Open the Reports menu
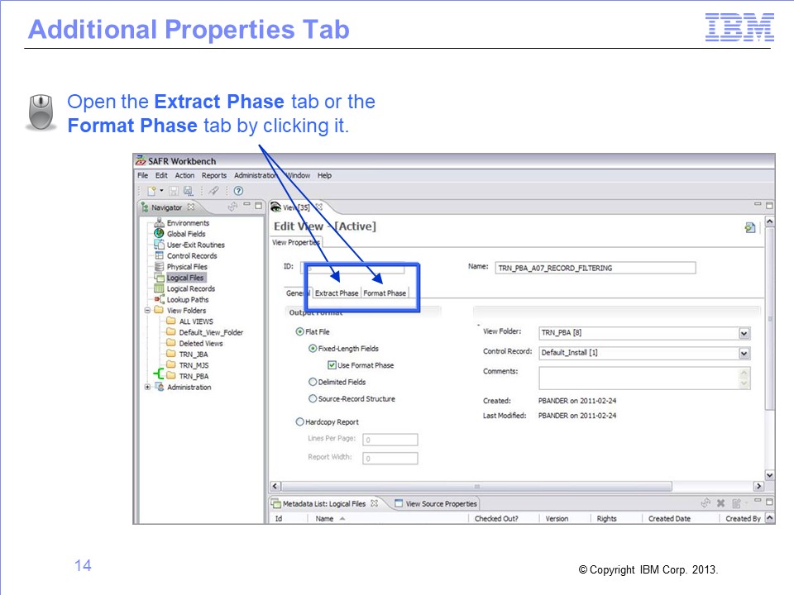Image resolution: width=794 pixels, height=595 pixels. coord(213,175)
